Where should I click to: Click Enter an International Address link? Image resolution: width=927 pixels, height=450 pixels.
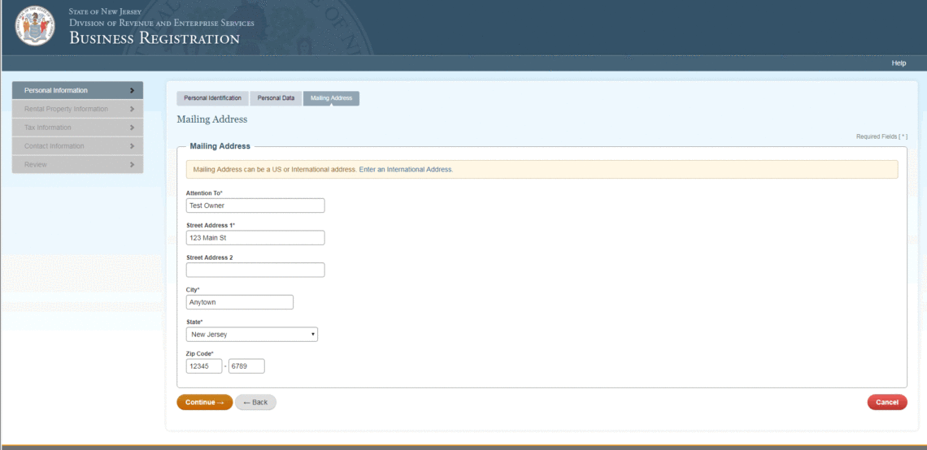click(x=406, y=170)
